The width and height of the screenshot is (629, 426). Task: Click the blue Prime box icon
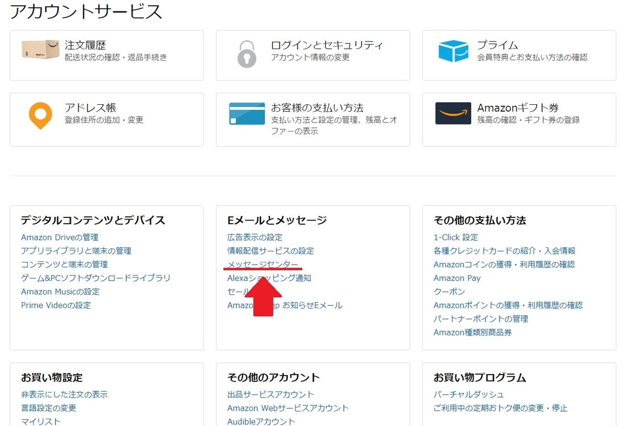453,51
